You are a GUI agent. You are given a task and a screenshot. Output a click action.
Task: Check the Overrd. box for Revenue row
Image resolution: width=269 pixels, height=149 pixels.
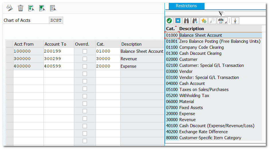(x=85, y=59)
